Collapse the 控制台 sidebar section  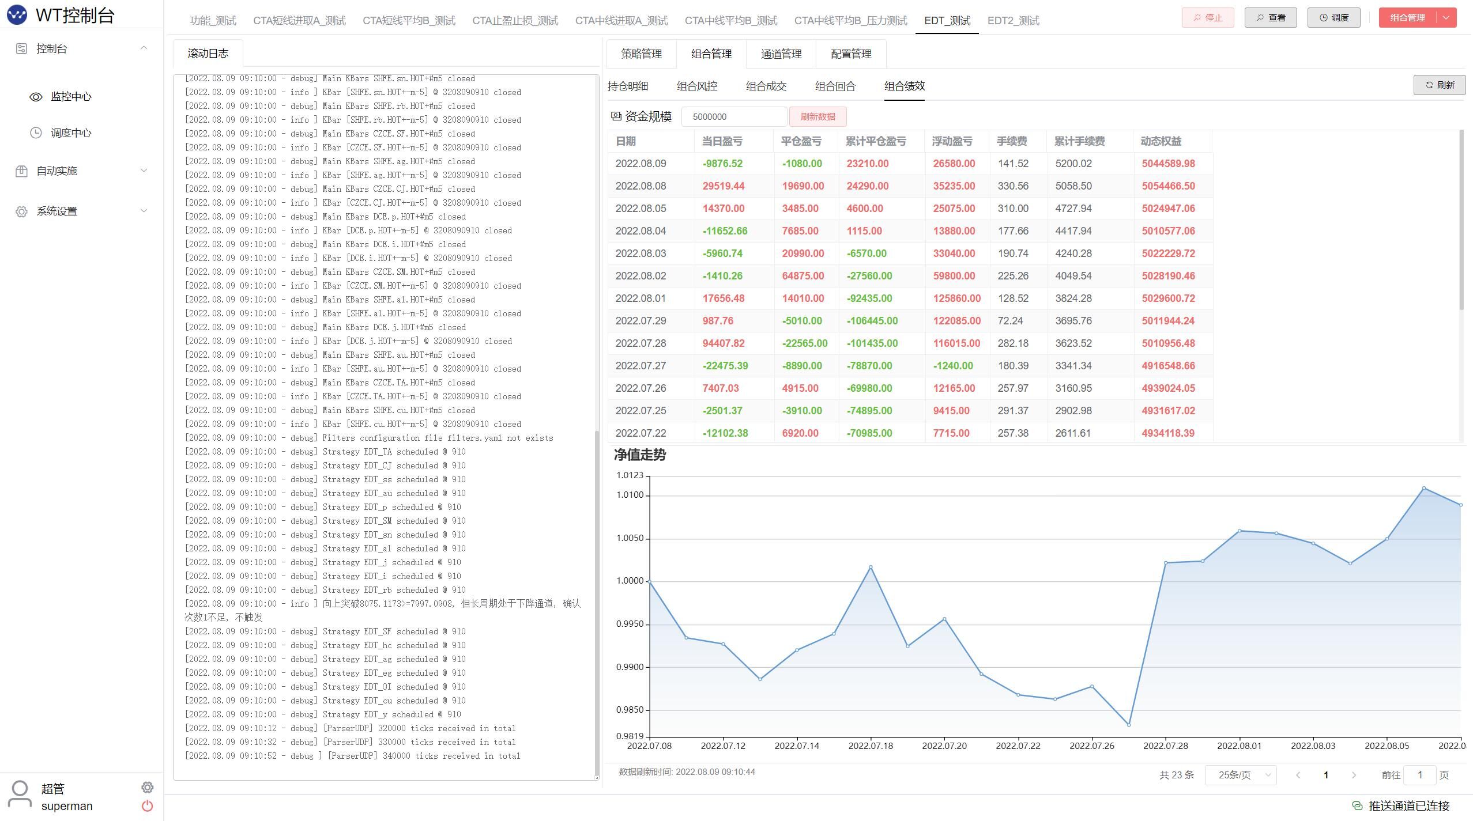tap(144, 48)
